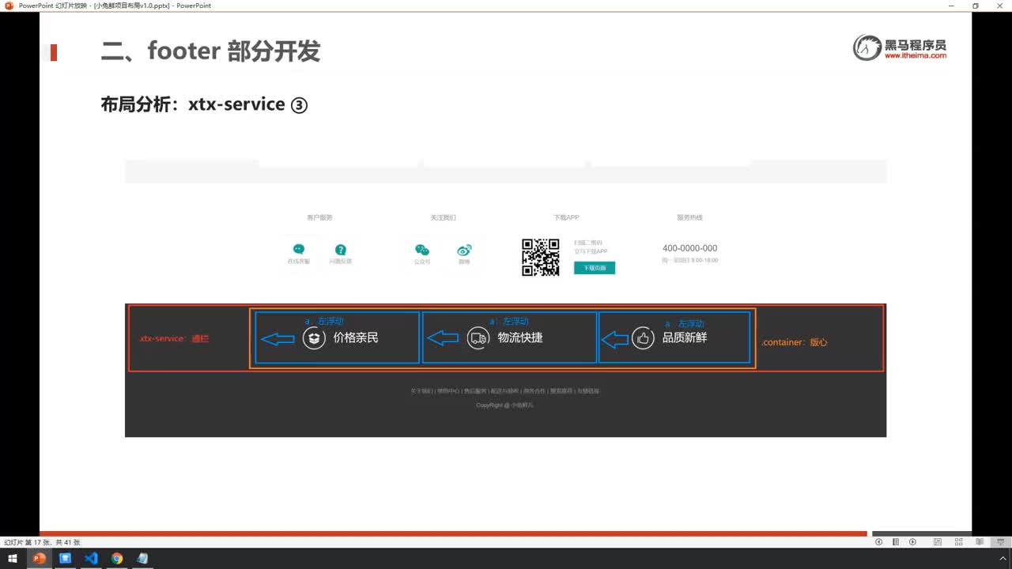This screenshot has width=1012, height=569.
Task: Click the 品质新鲜 thumbs-up icon
Action: coord(643,338)
